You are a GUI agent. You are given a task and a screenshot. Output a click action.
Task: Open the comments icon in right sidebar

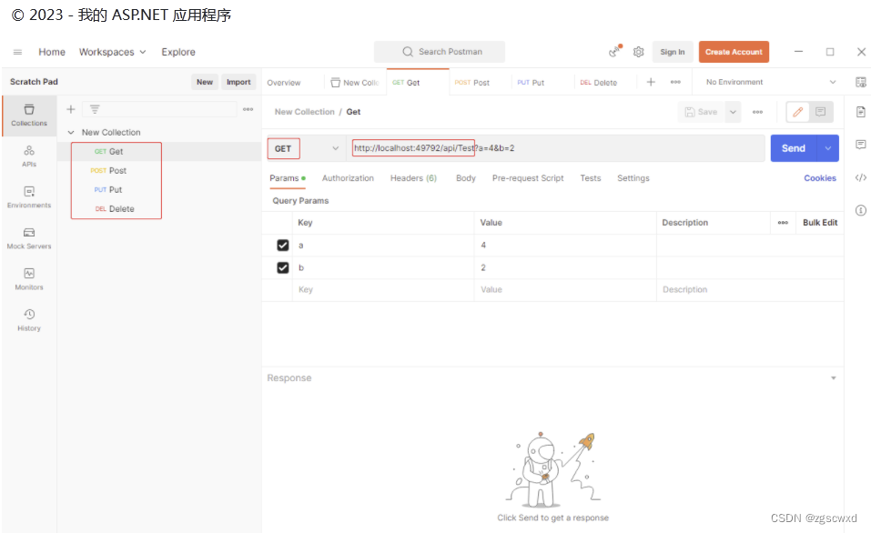point(860,145)
